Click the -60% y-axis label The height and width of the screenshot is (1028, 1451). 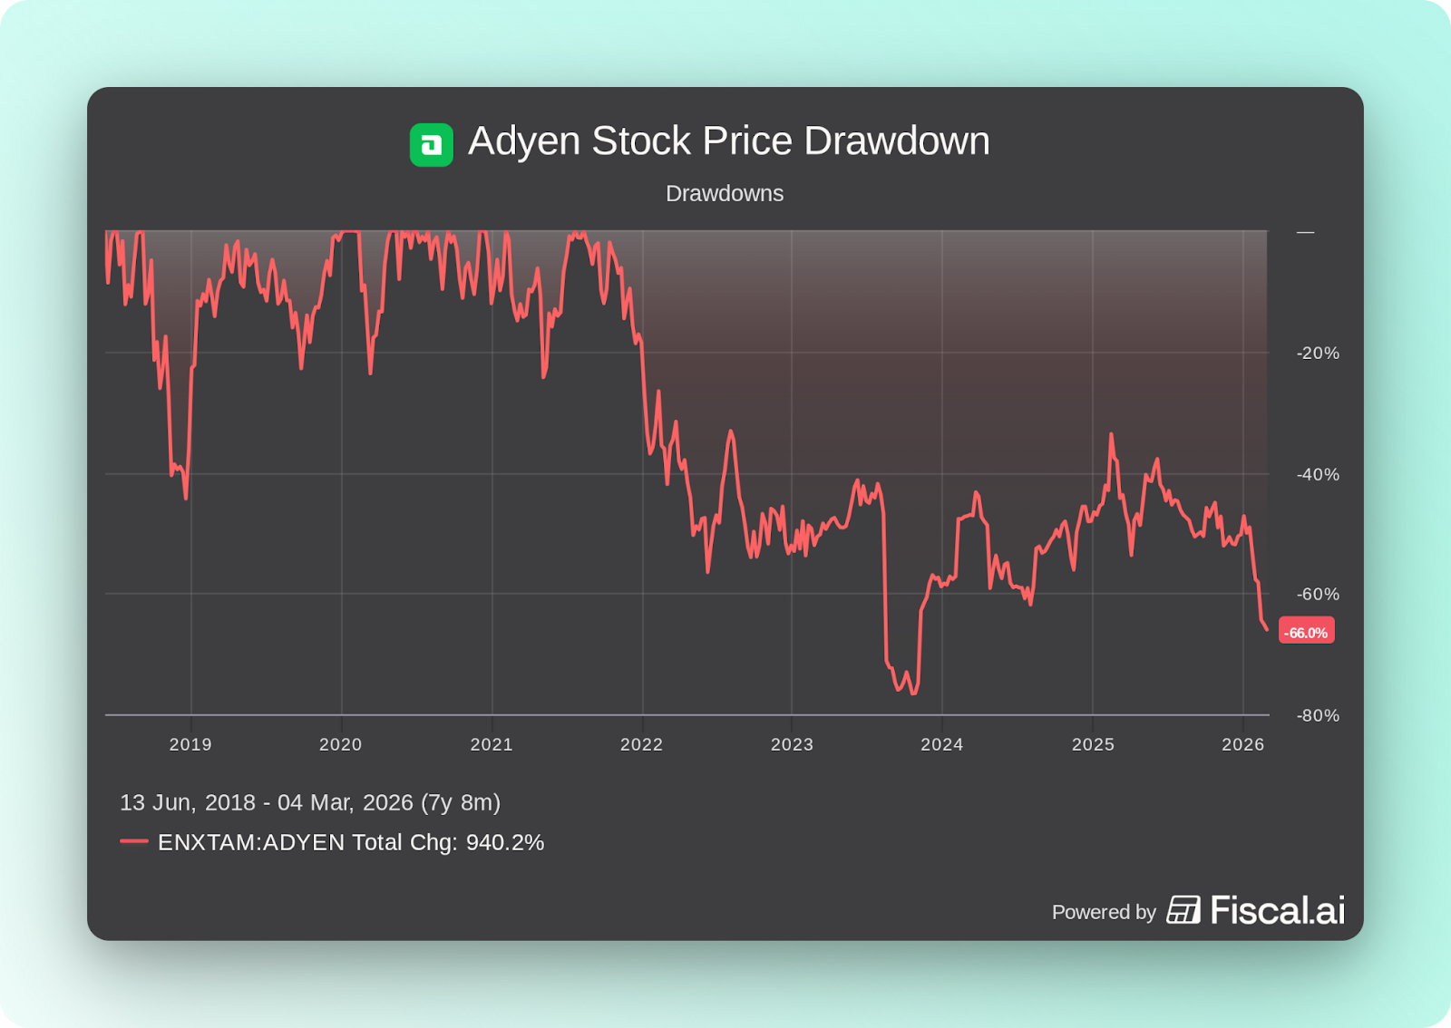click(x=1318, y=594)
